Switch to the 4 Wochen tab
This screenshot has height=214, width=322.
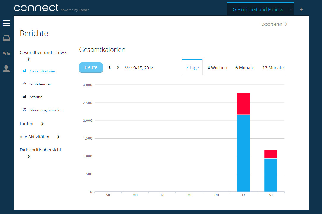click(217, 68)
